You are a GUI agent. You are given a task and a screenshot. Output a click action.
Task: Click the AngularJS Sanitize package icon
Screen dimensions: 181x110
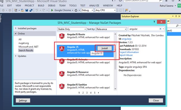pyautogui.click(x=62, y=86)
